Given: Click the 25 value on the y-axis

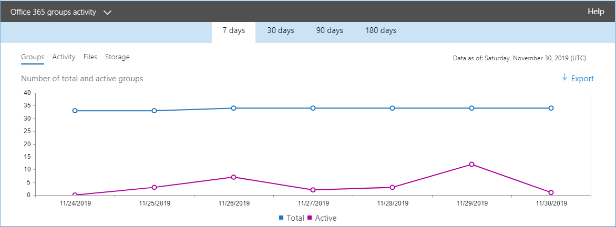Looking at the screenshot, I should [27, 132].
